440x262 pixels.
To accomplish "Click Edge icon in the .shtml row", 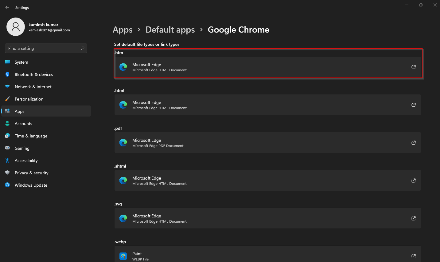I will point(123,181).
